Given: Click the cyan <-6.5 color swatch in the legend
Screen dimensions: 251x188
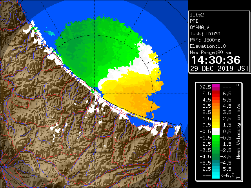Looking at the screenshot, I should point(216,175).
